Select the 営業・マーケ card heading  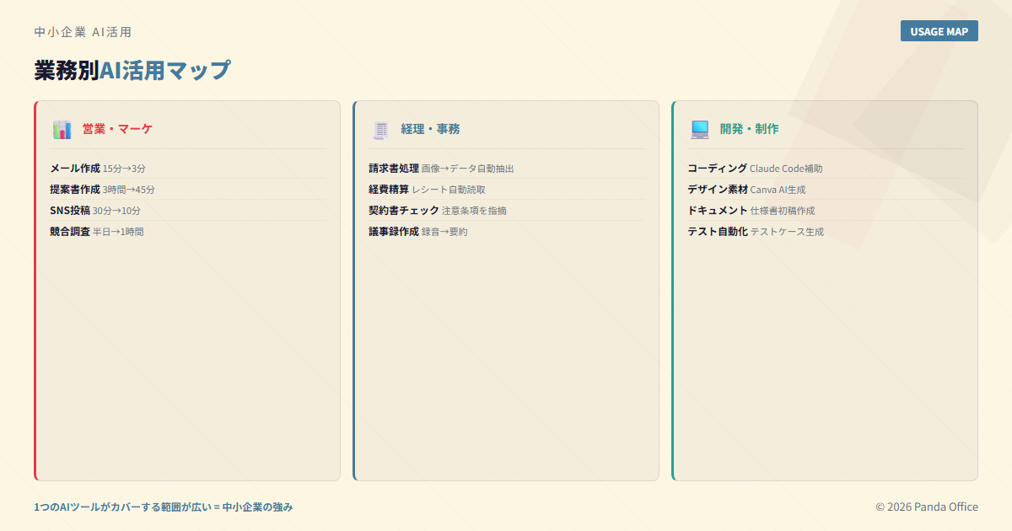pyautogui.click(x=117, y=129)
